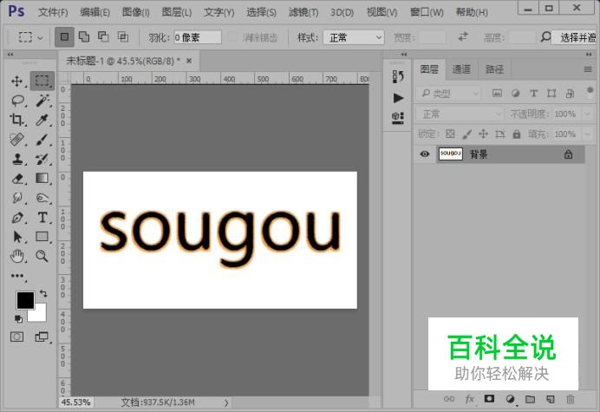Open the History panel icon

pyautogui.click(x=398, y=76)
